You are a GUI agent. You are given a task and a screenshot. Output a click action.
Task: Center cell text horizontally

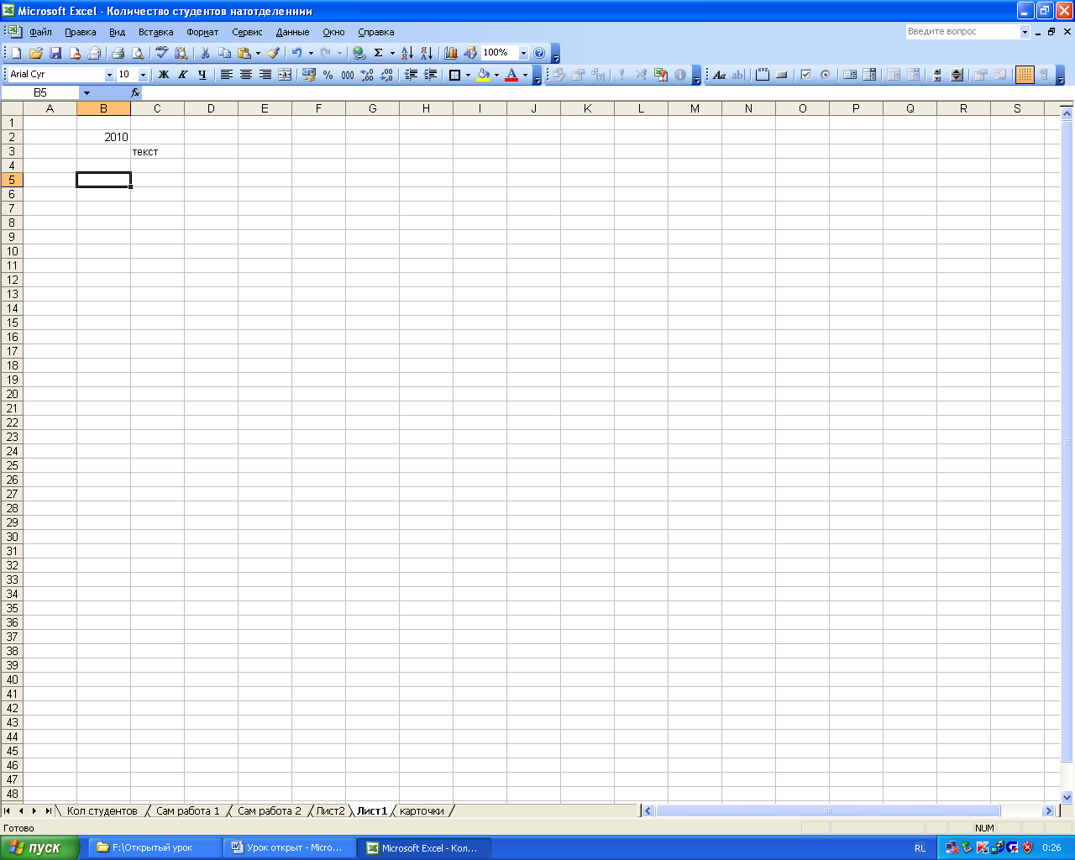coord(246,75)
